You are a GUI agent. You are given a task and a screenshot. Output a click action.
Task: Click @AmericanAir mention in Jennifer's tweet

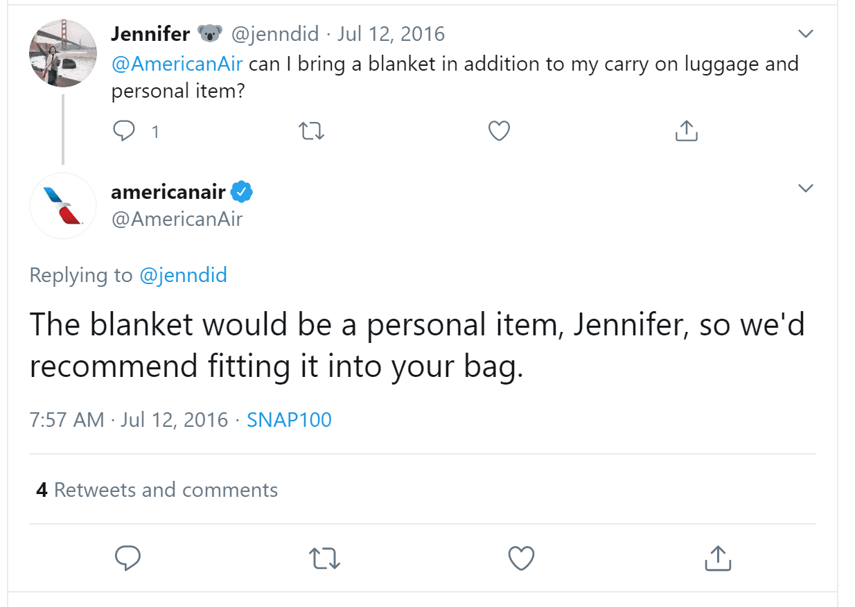[177, 64]
